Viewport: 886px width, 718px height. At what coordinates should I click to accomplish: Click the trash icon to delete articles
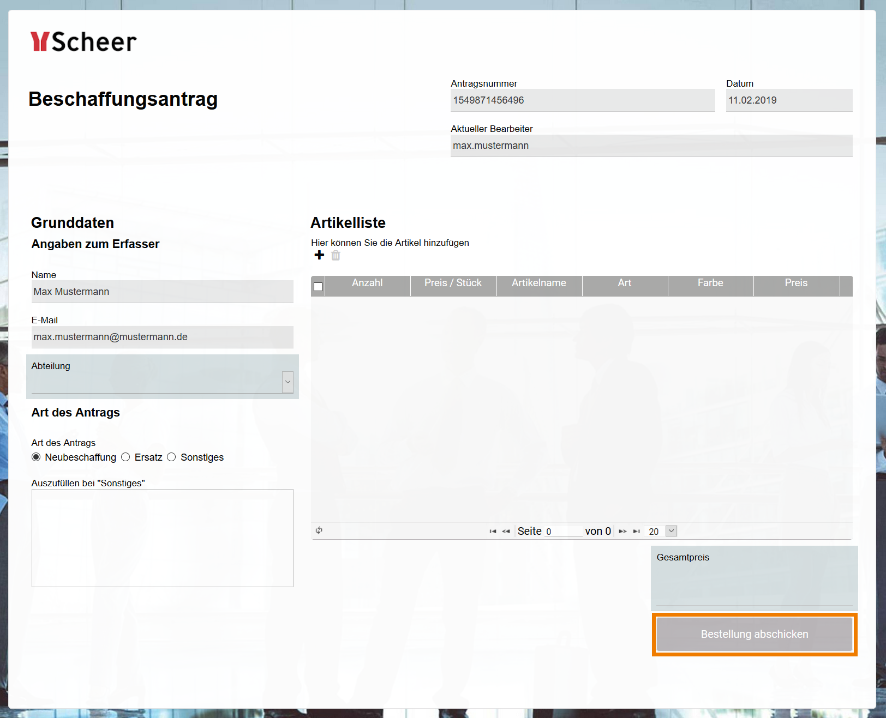coord(336,255)
